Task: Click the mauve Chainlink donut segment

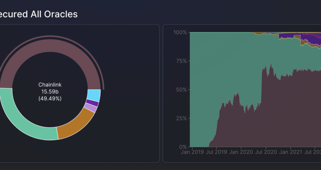Action: coord(50,47)
